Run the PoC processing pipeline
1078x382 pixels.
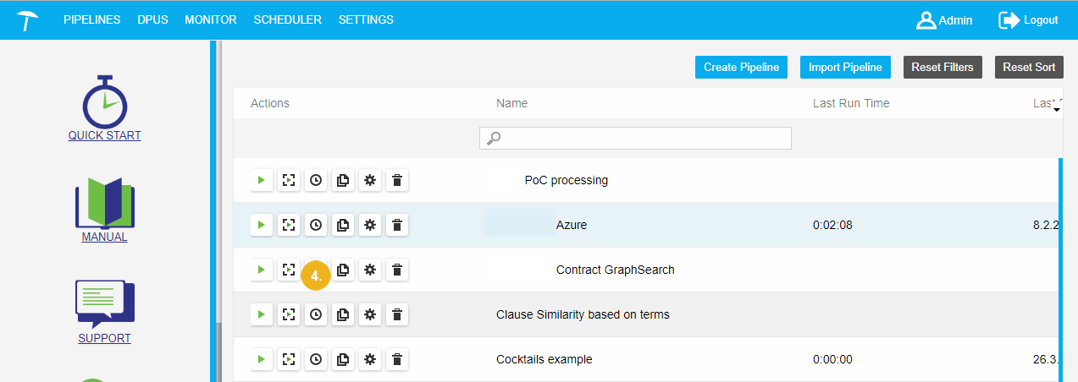tap(262, 180)
